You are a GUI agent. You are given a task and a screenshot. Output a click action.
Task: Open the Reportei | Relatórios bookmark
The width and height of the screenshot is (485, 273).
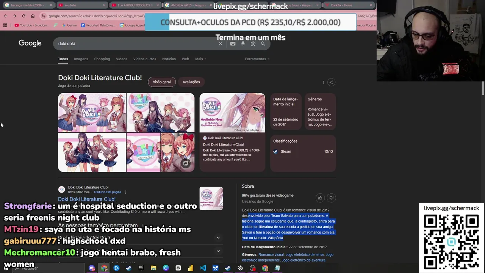click(x=98, y=25)
